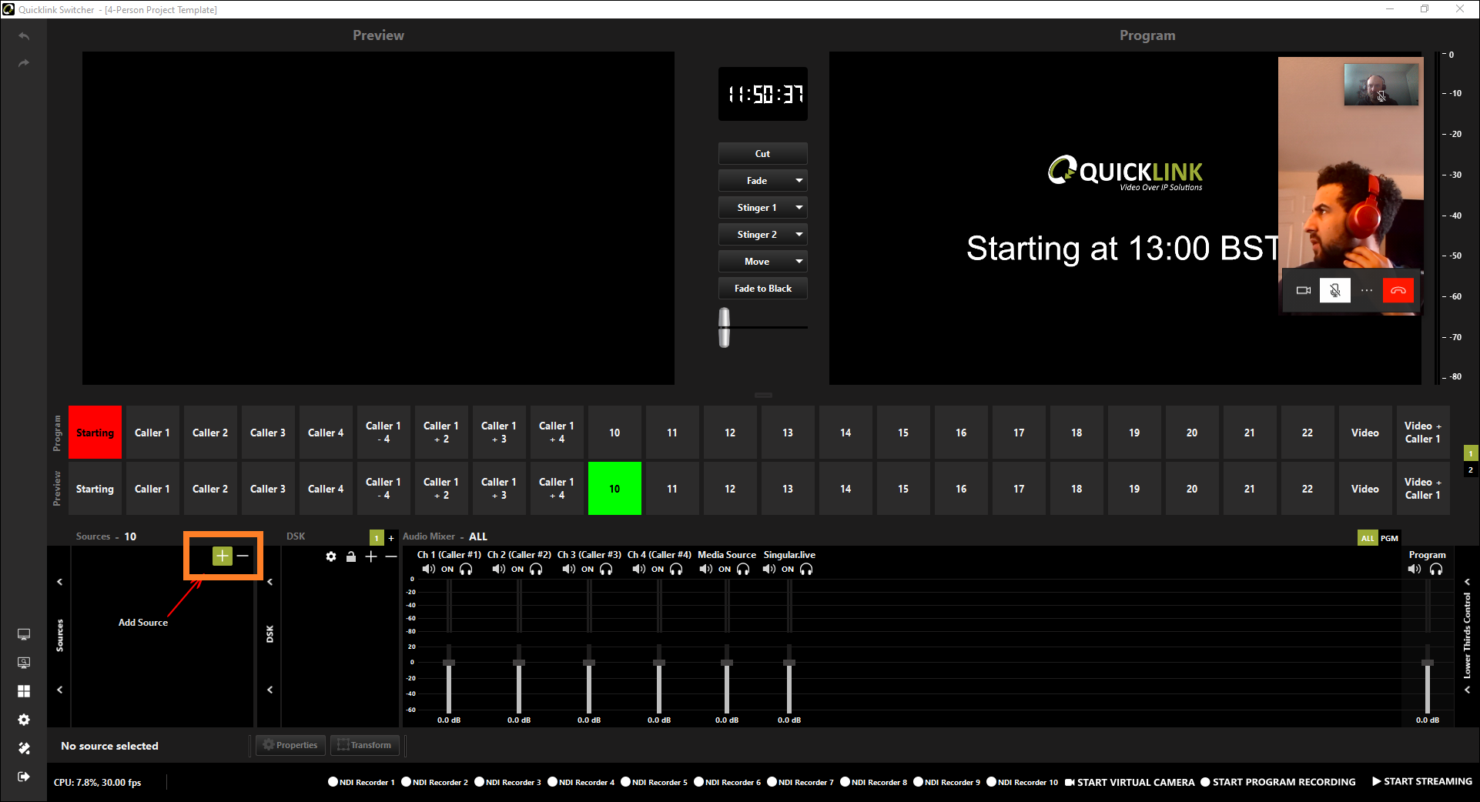Toggle Ch 4 (Caller #4) ON switch
The image size is (1480, 802).
tap(658, 570)
